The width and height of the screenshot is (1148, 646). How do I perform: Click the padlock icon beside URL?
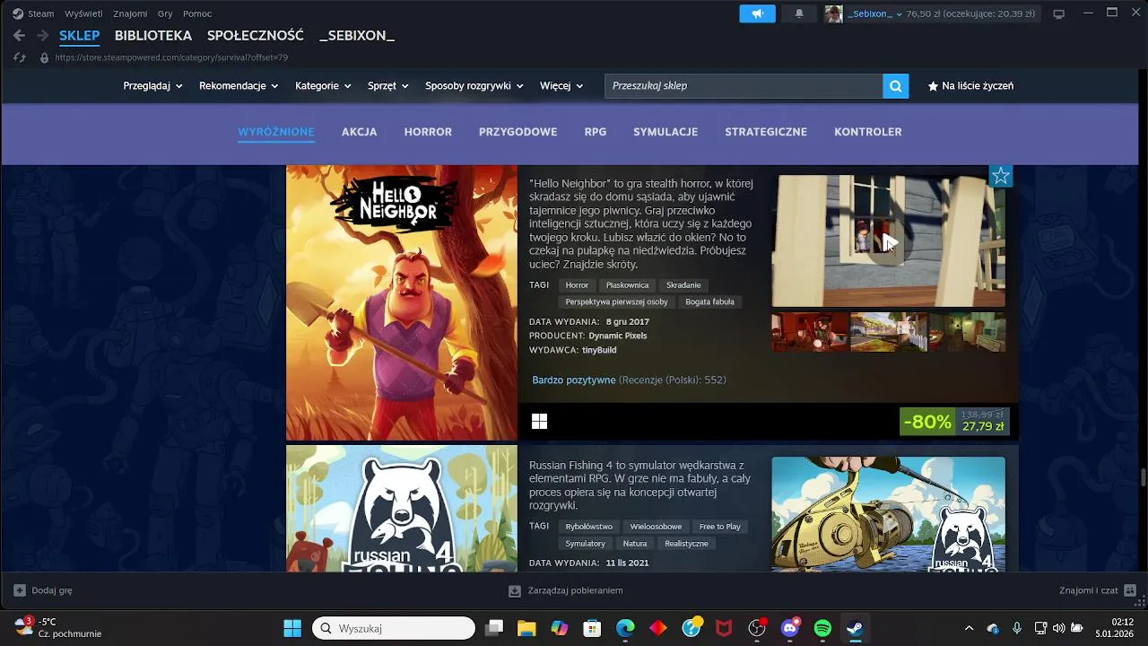(x=44, y=57)
